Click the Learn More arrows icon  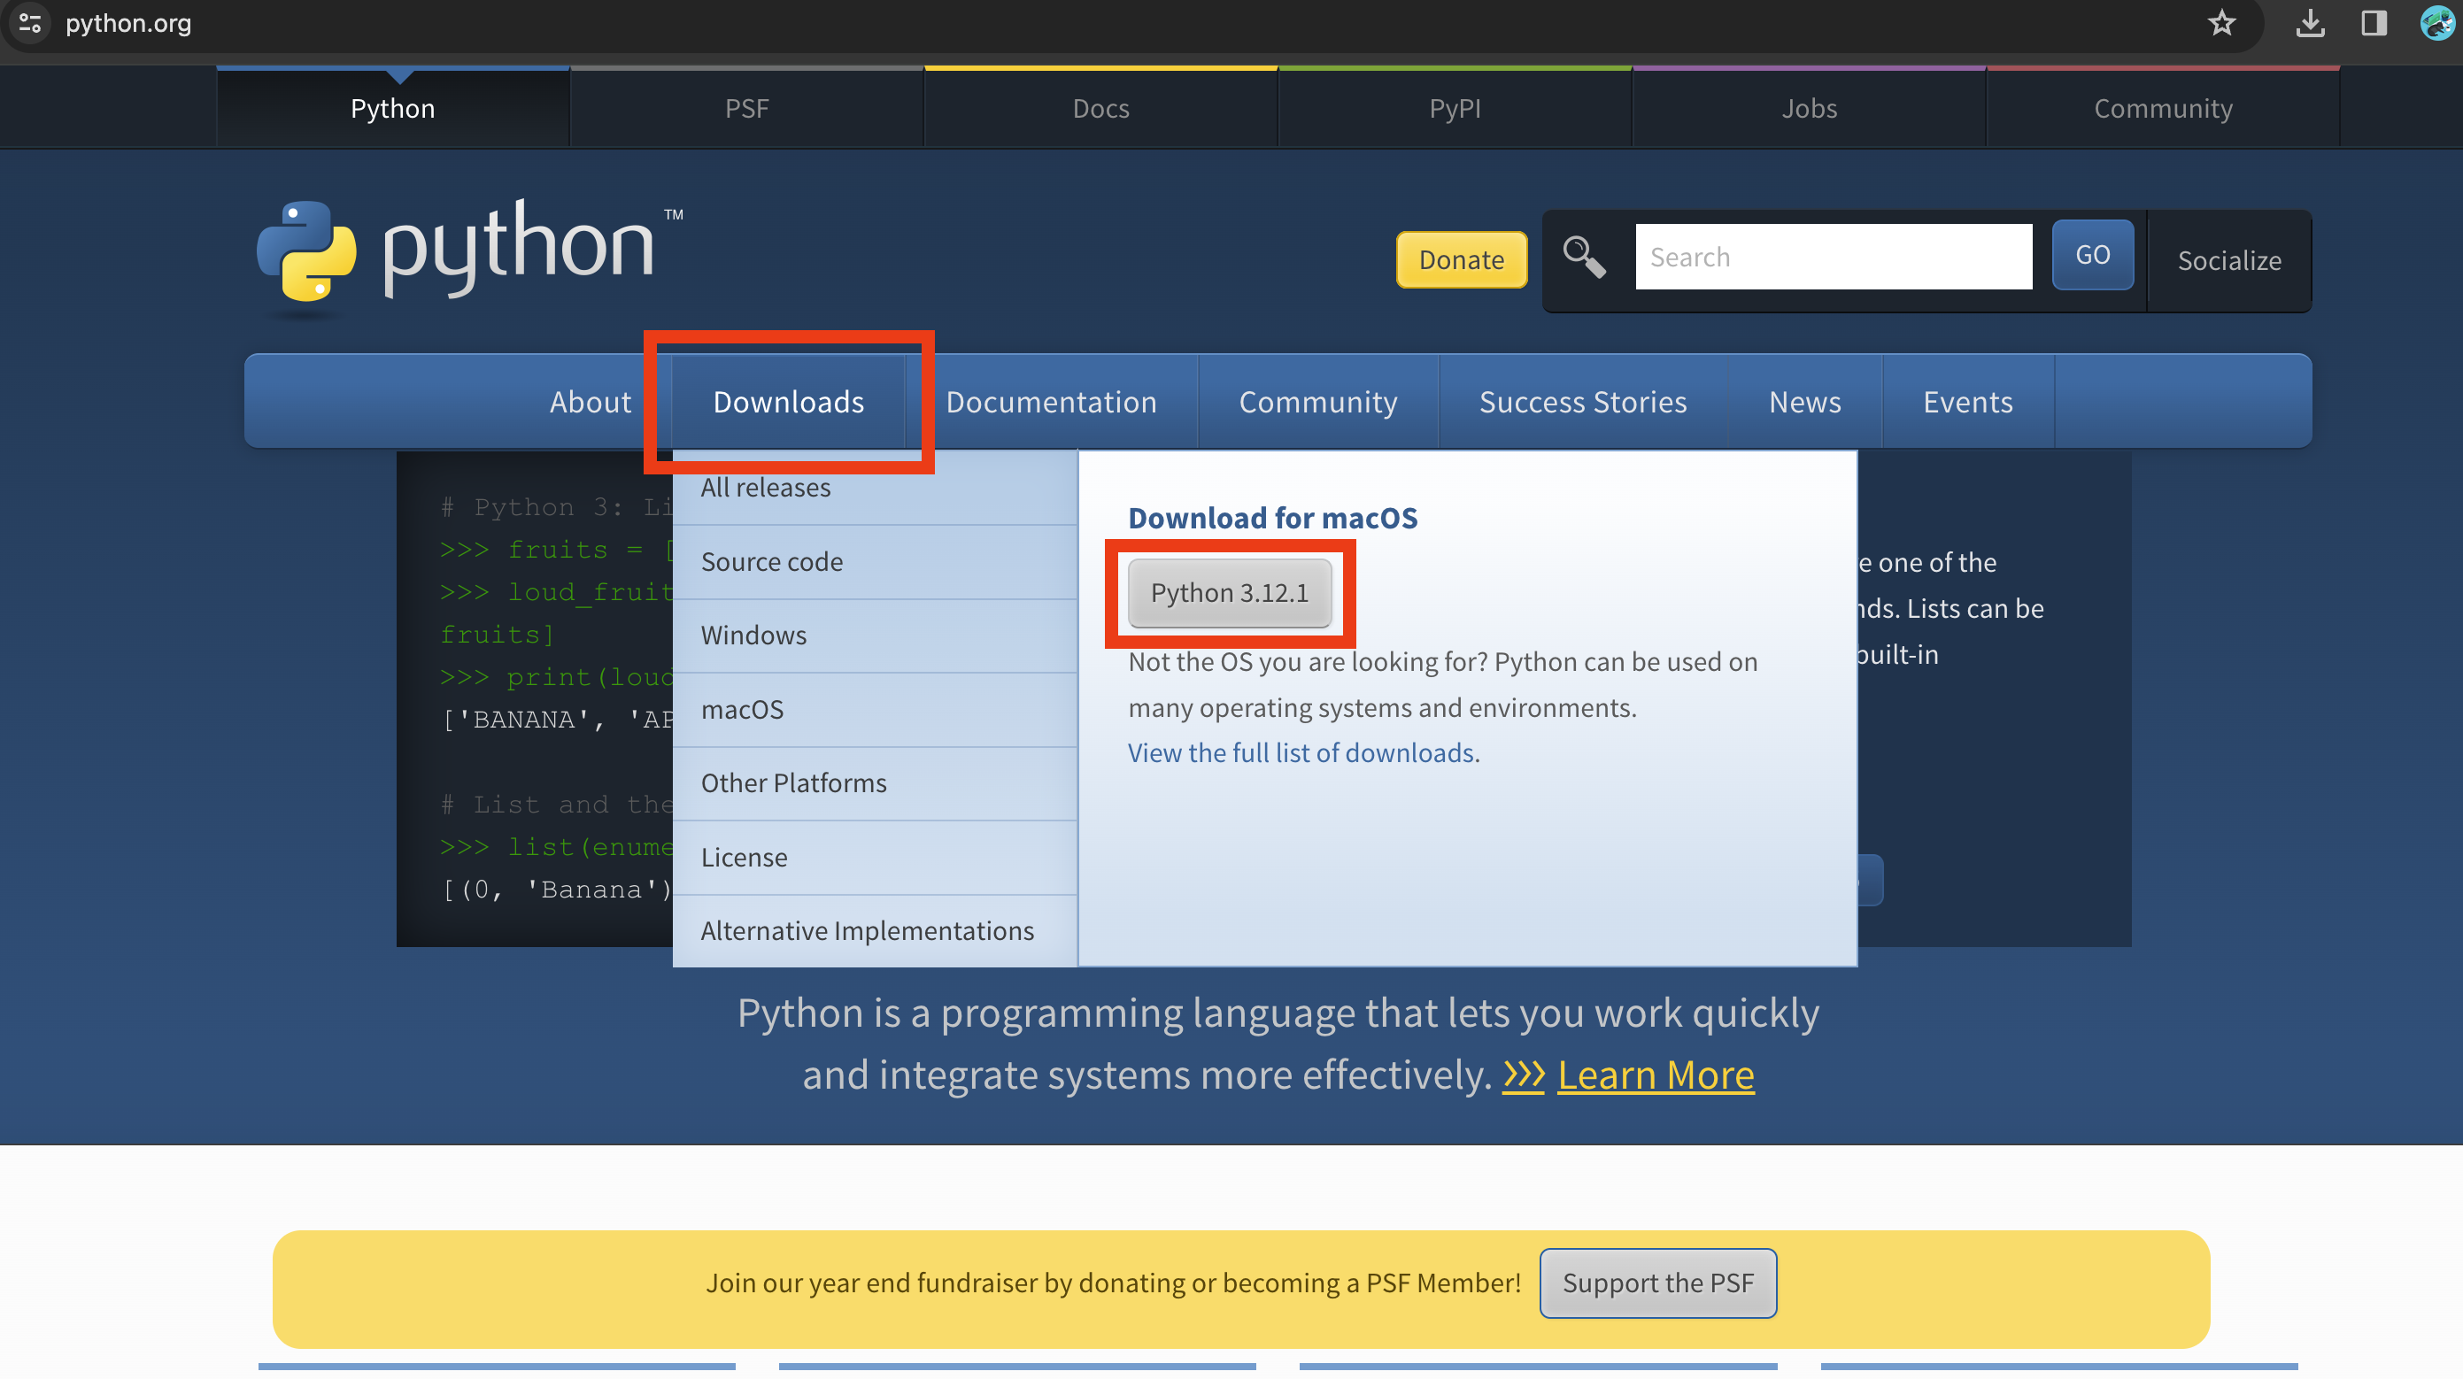[x=1523, y=1075]
